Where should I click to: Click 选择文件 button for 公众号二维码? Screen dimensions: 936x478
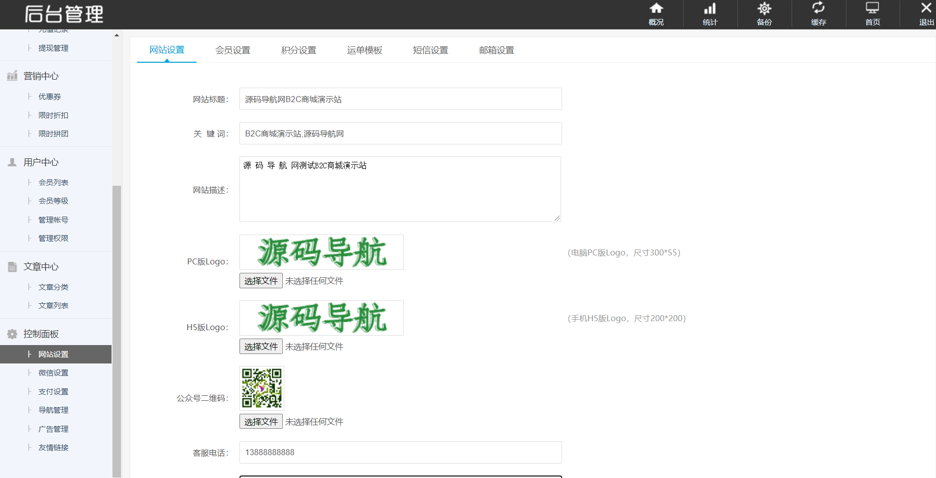click(x=261, y=422)
